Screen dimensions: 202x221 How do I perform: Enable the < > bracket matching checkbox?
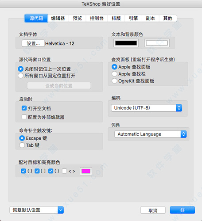coord(64,171)
